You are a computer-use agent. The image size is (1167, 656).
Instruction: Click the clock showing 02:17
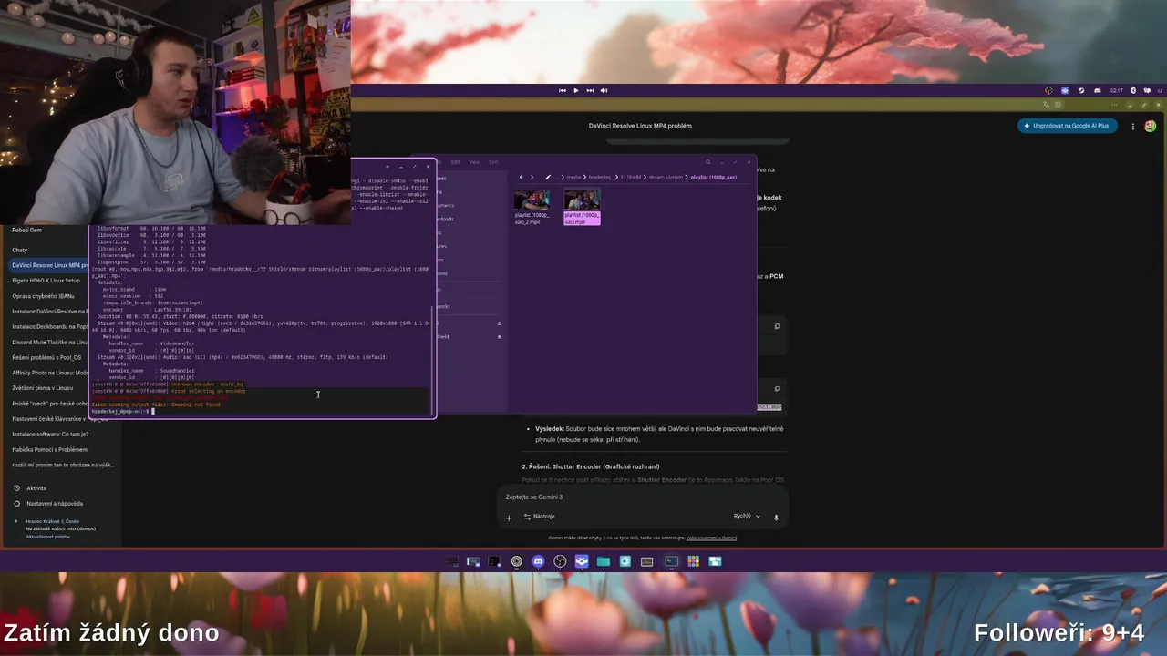pos(1116,90)
